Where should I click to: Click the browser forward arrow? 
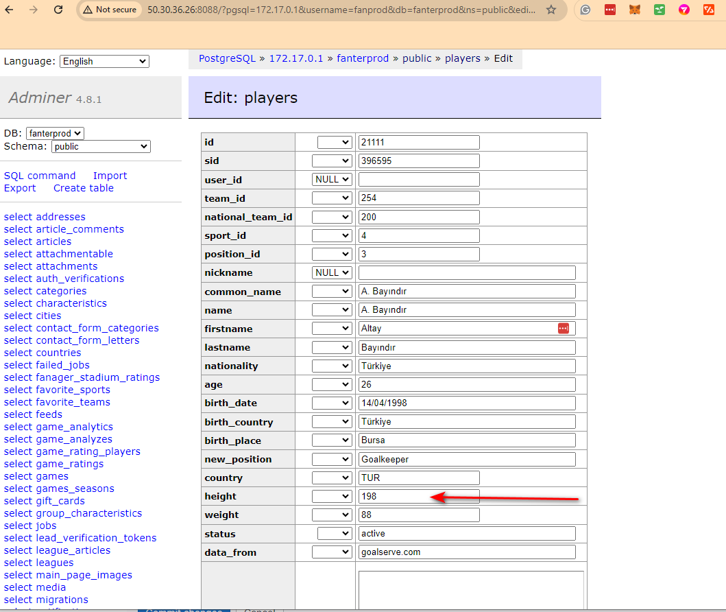[x=34, y=10]
